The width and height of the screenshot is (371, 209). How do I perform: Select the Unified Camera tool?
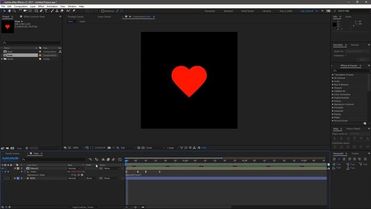click(x=26, y=11)
